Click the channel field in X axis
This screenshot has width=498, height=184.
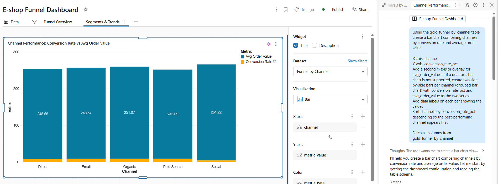(325, 127)
